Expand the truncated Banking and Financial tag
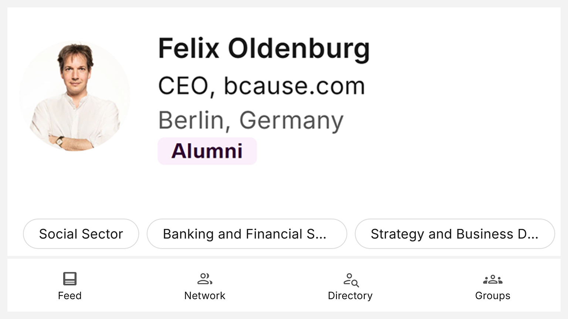Image resolution: width=568 pixels, height=319 pixels. [247, 233]
